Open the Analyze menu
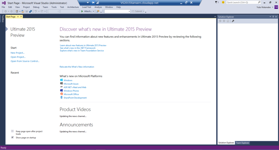279x150 pixels. click(98, 7)
